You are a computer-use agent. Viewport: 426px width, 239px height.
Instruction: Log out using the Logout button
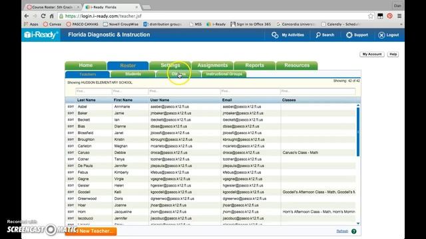(389, 35)
